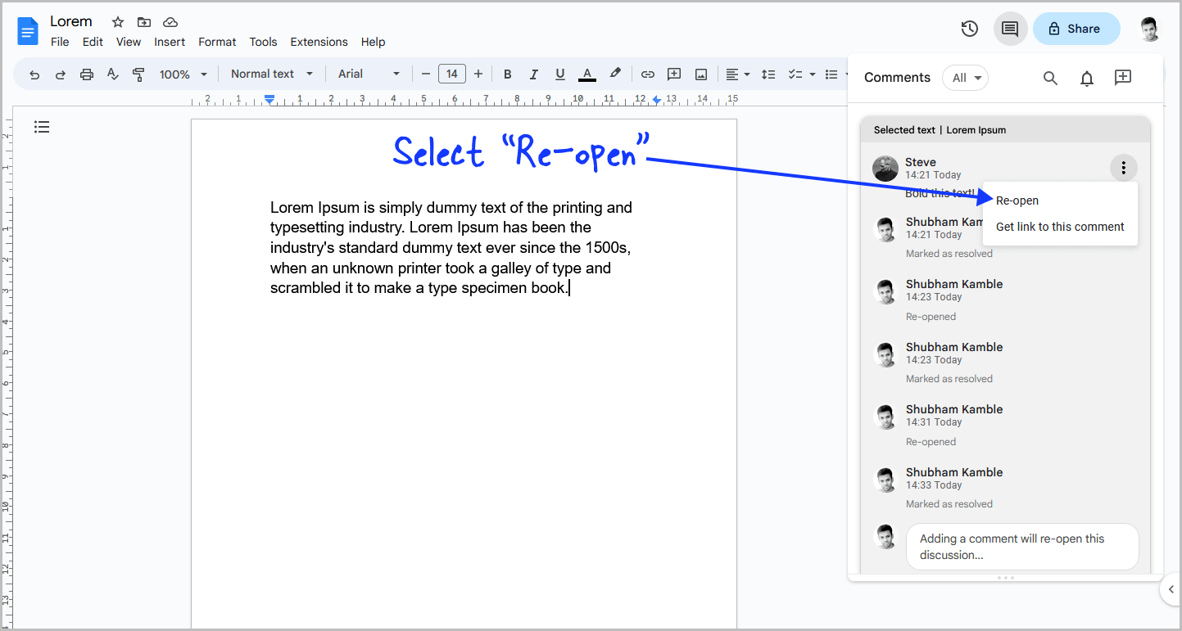Open the Arial font dropdown
This screenshot has width=1182, height=631.
[368, 74]
